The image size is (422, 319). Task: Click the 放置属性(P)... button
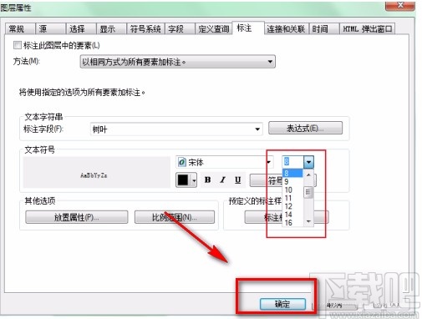click(77, 217)
